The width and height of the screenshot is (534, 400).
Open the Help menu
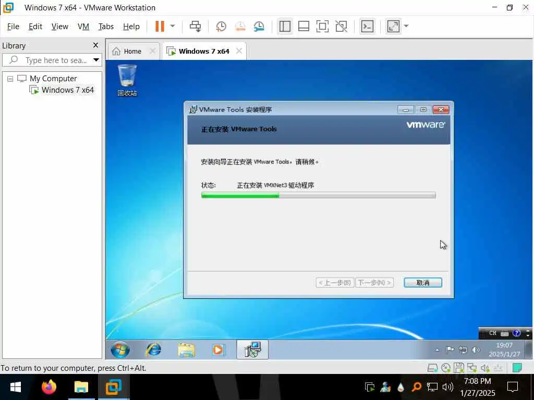[131, 27]
